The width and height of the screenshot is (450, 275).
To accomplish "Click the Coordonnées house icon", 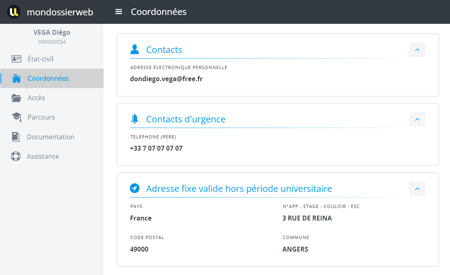I will pyautogui.click(x=16, y=78).
